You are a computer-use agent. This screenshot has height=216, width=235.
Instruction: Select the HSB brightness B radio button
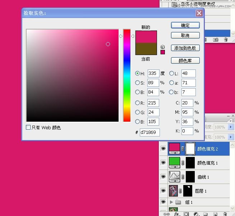coord(137,92)
